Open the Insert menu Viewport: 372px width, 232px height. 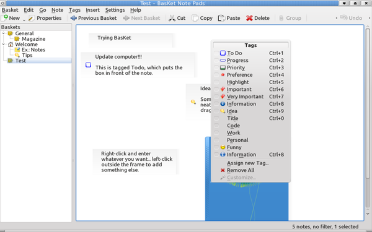[92, 10]
